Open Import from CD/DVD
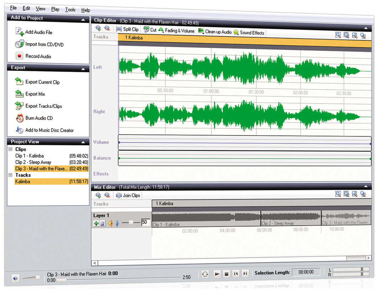 click(44, 45)
